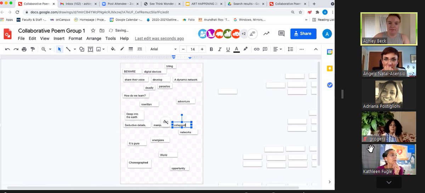Viewport: 425px width, 193px height.
Task: Star the Collaborative Poem Group 1 document
Action: [93, 30]
